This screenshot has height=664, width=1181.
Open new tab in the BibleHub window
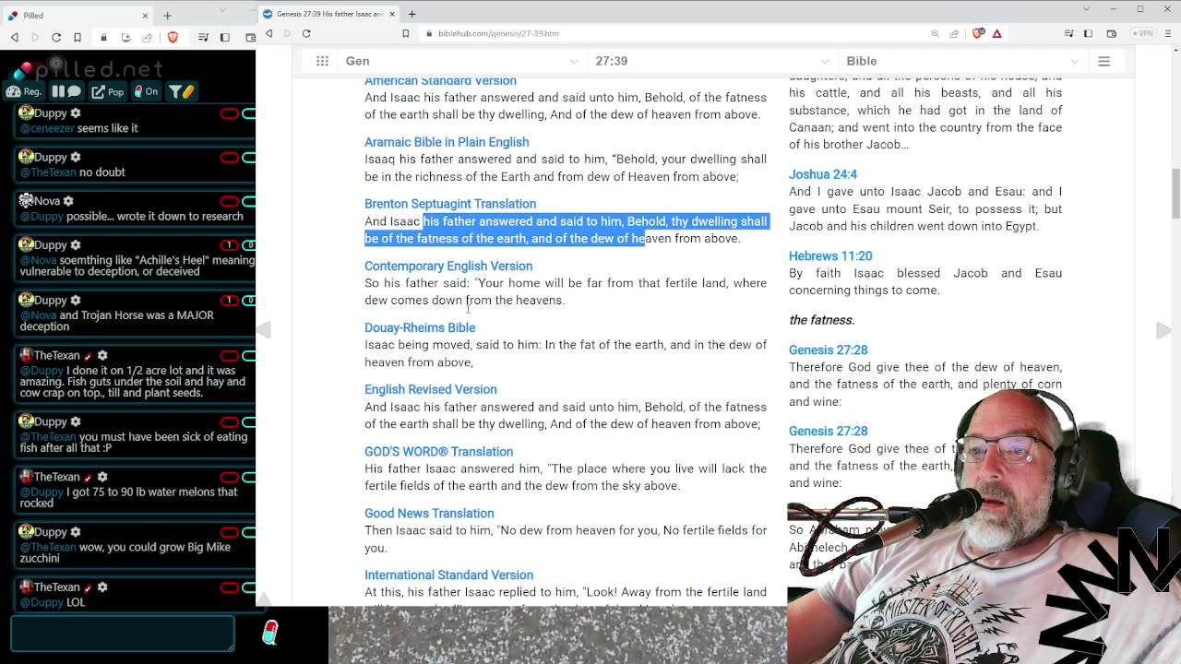click(412, 14)
